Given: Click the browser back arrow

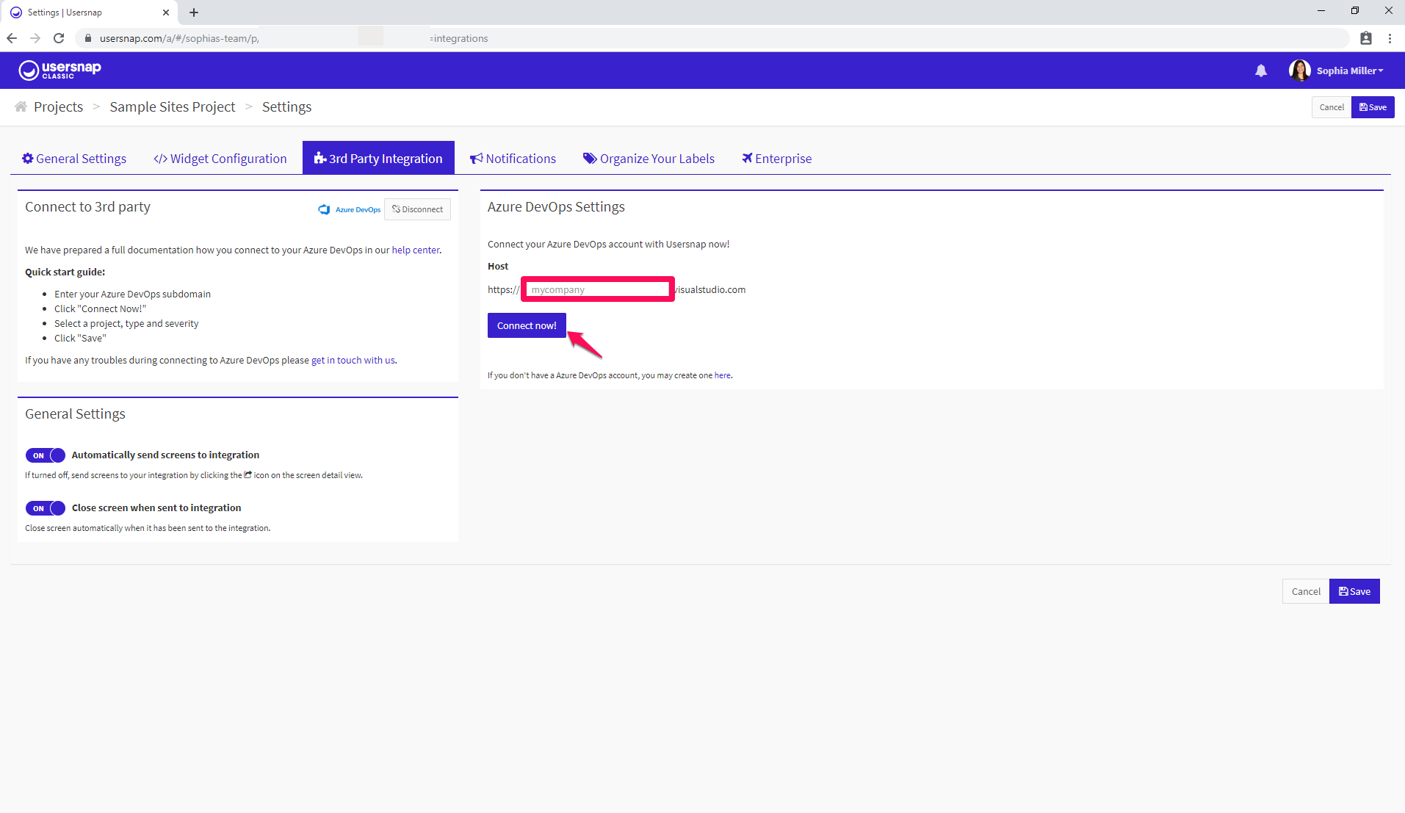Looking at the screenshot, I should (12, 38).
